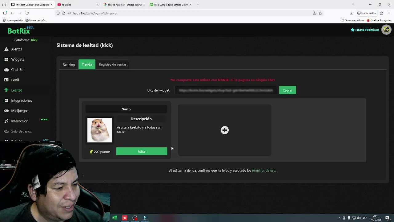The image size is (394, 222).
Task: Show hidden system tray icons
Action: (339, 218)
